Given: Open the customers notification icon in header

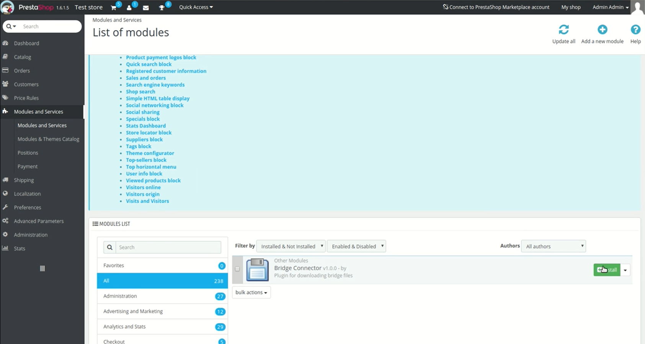Looking at the screenshot, I should [129, 8].
